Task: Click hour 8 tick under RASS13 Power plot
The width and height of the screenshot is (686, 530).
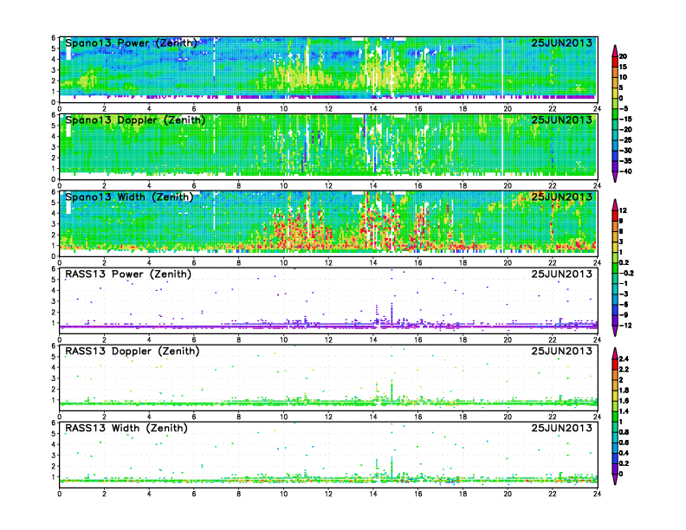Action: point(239,339)
